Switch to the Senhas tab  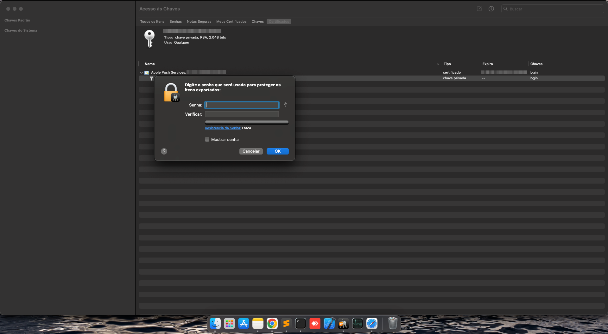(x=175, y=21)
